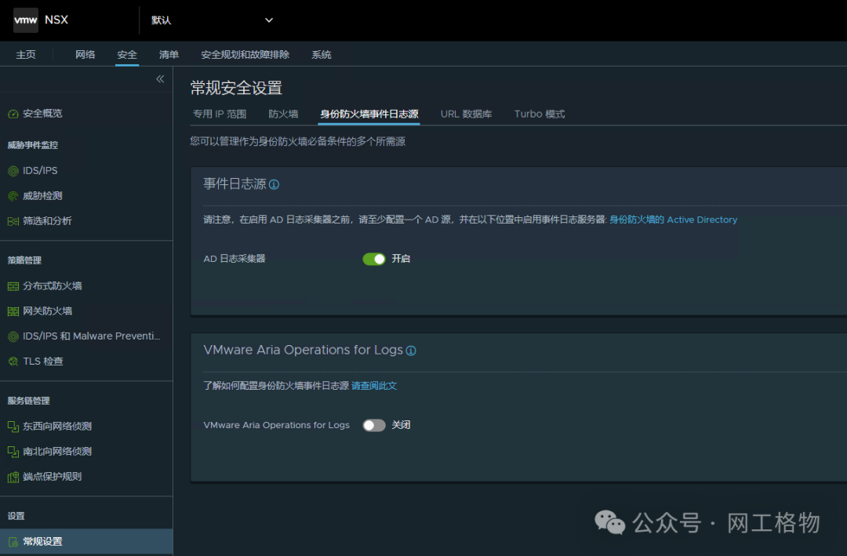The image size is (847, 556).
Task: Collapse the left sidebar with the chevron
Action: [x=159, y=78]
